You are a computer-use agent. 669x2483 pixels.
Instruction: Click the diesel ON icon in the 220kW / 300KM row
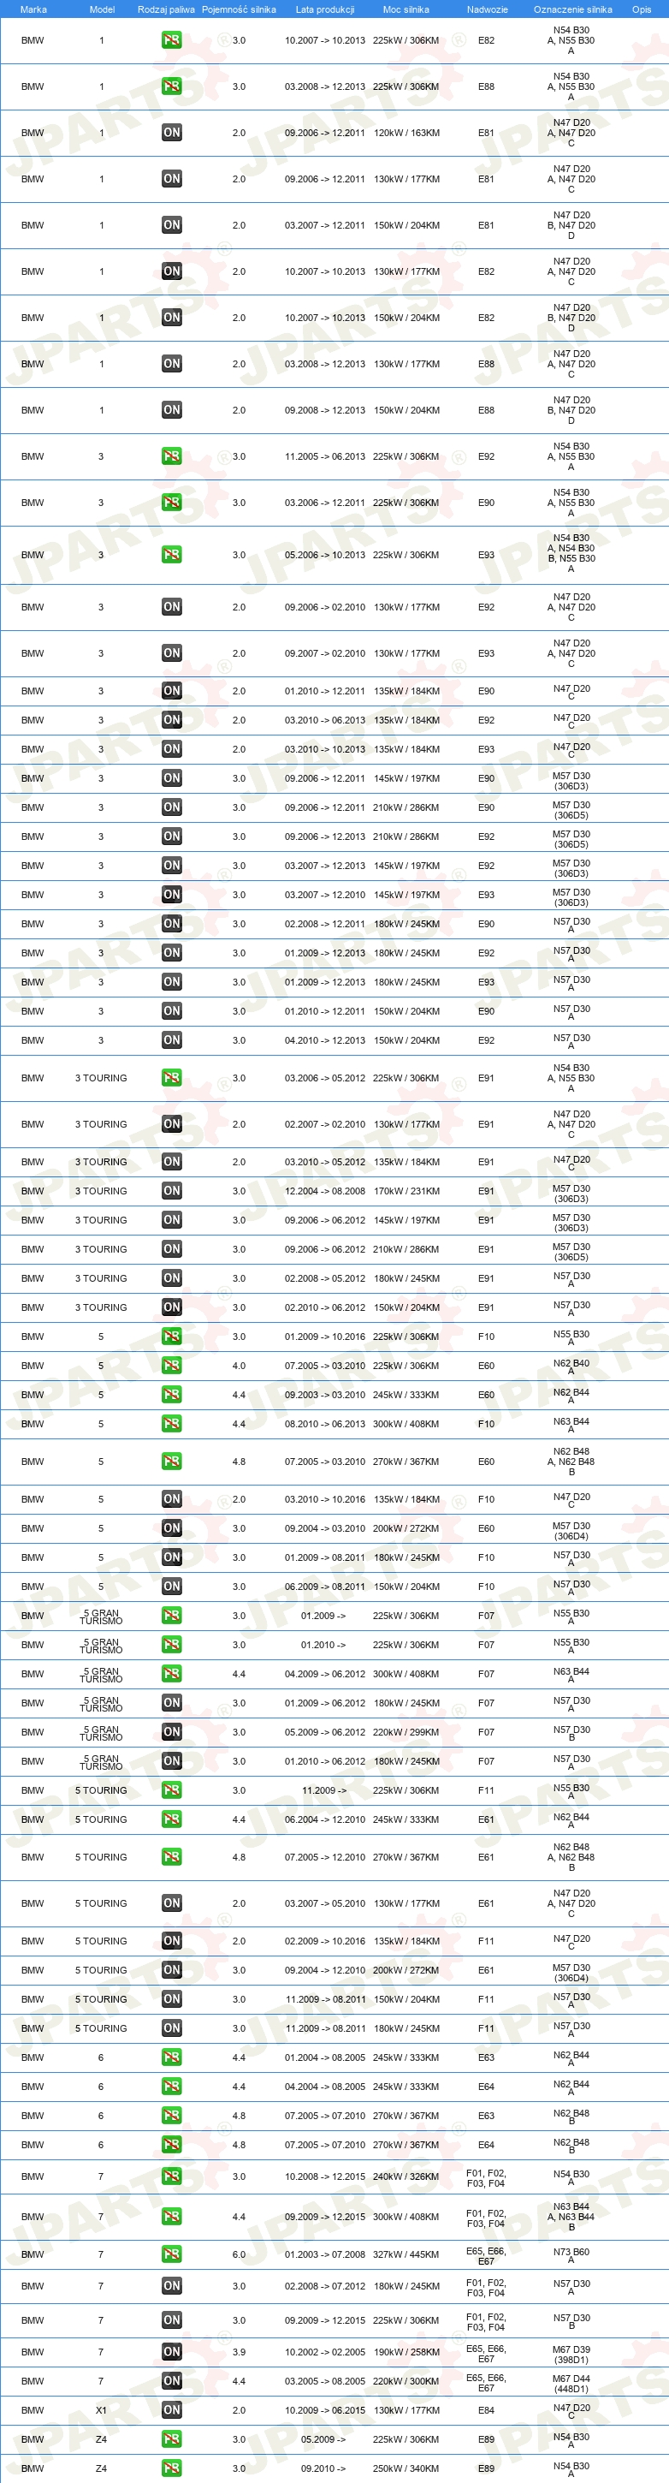[171, 2381]
